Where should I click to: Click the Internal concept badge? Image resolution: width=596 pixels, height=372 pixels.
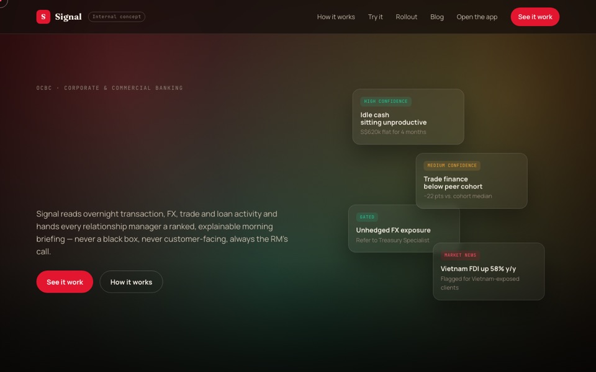pyautogui.click(x=117, y=17)
